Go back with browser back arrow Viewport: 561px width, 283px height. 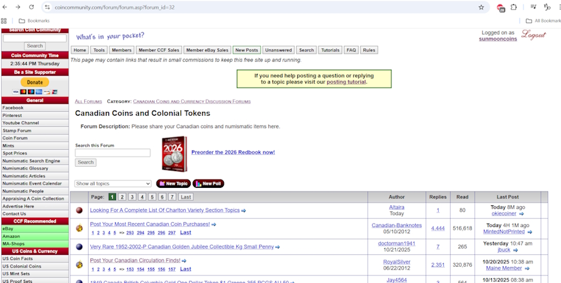pos(5,7)
